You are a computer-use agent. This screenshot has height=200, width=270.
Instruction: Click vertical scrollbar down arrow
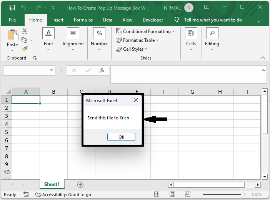tap(265, 177)
